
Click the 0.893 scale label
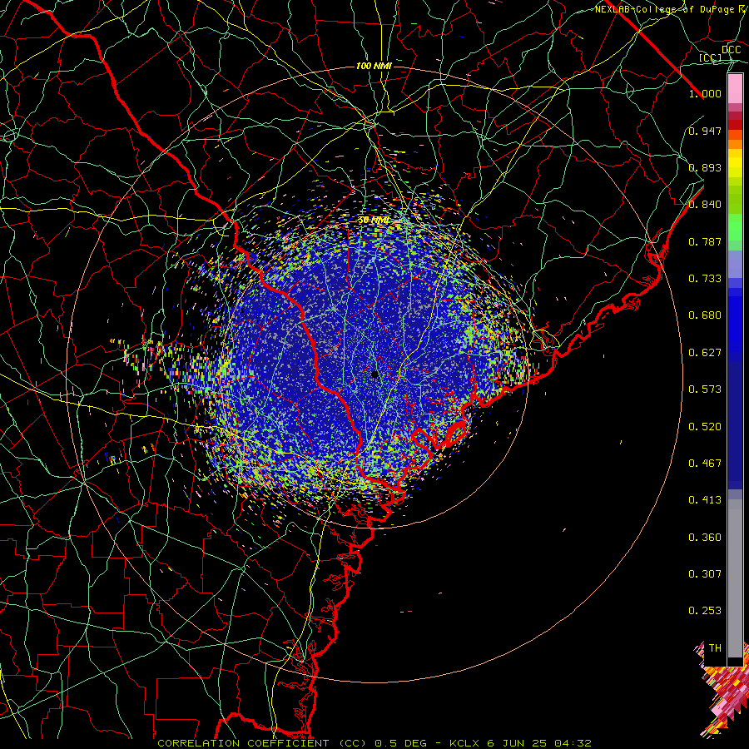705,167
